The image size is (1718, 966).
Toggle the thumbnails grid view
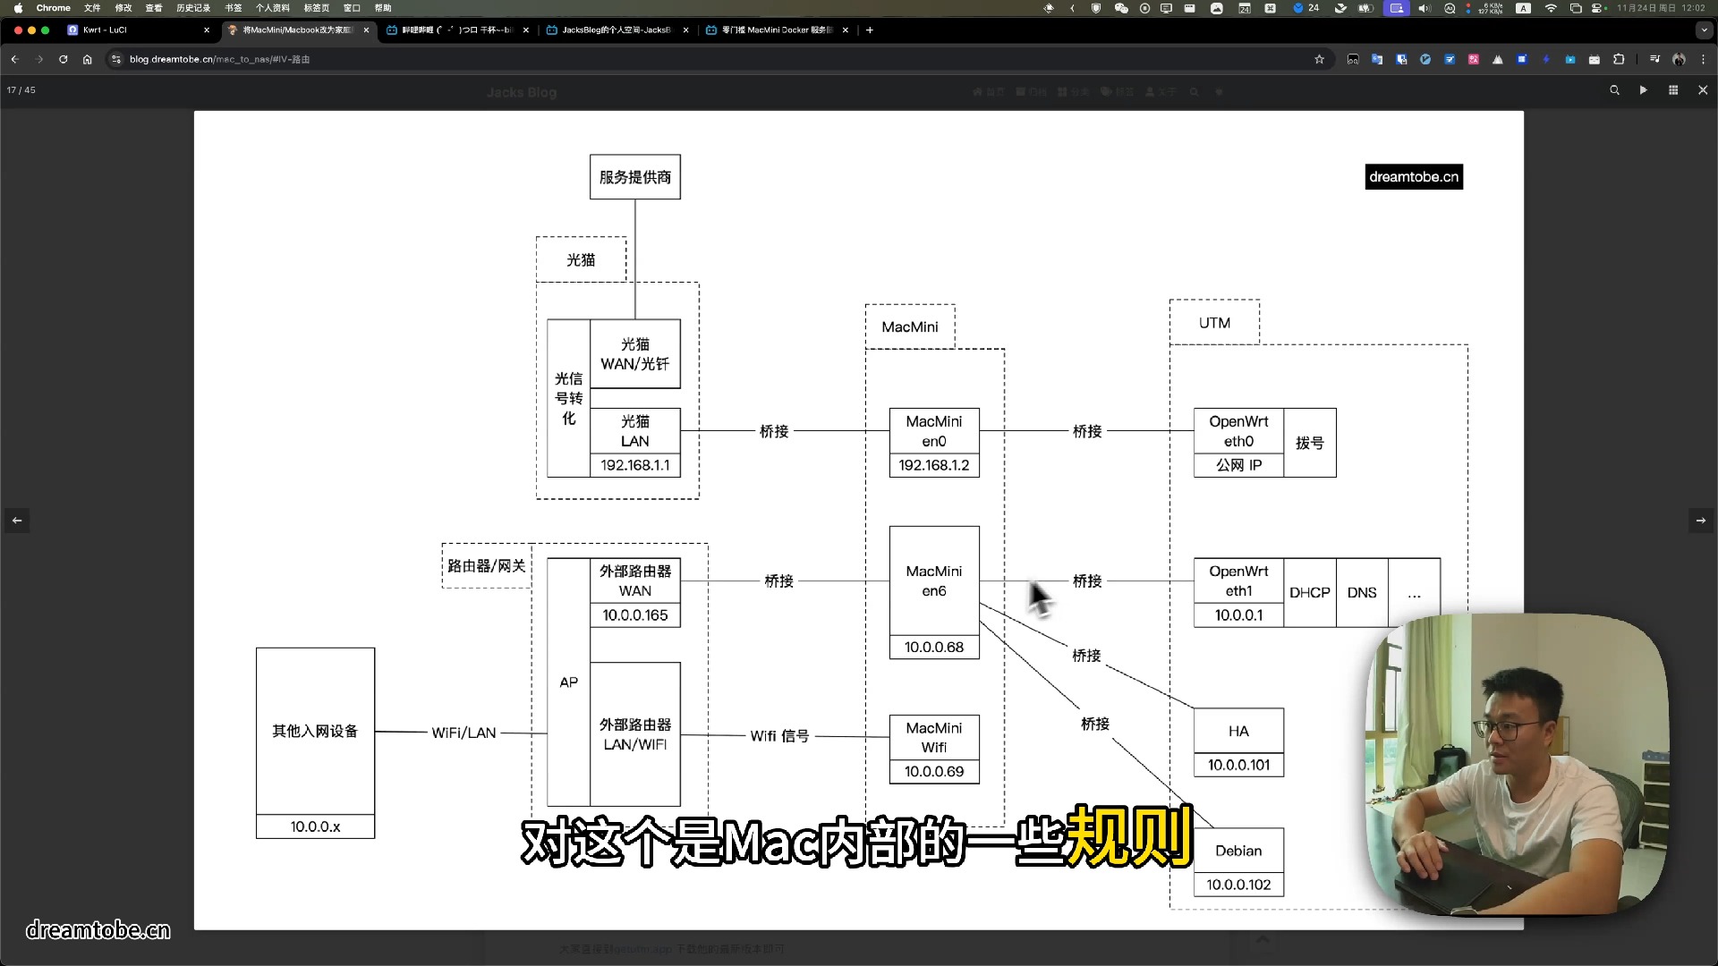[1672, 90]
